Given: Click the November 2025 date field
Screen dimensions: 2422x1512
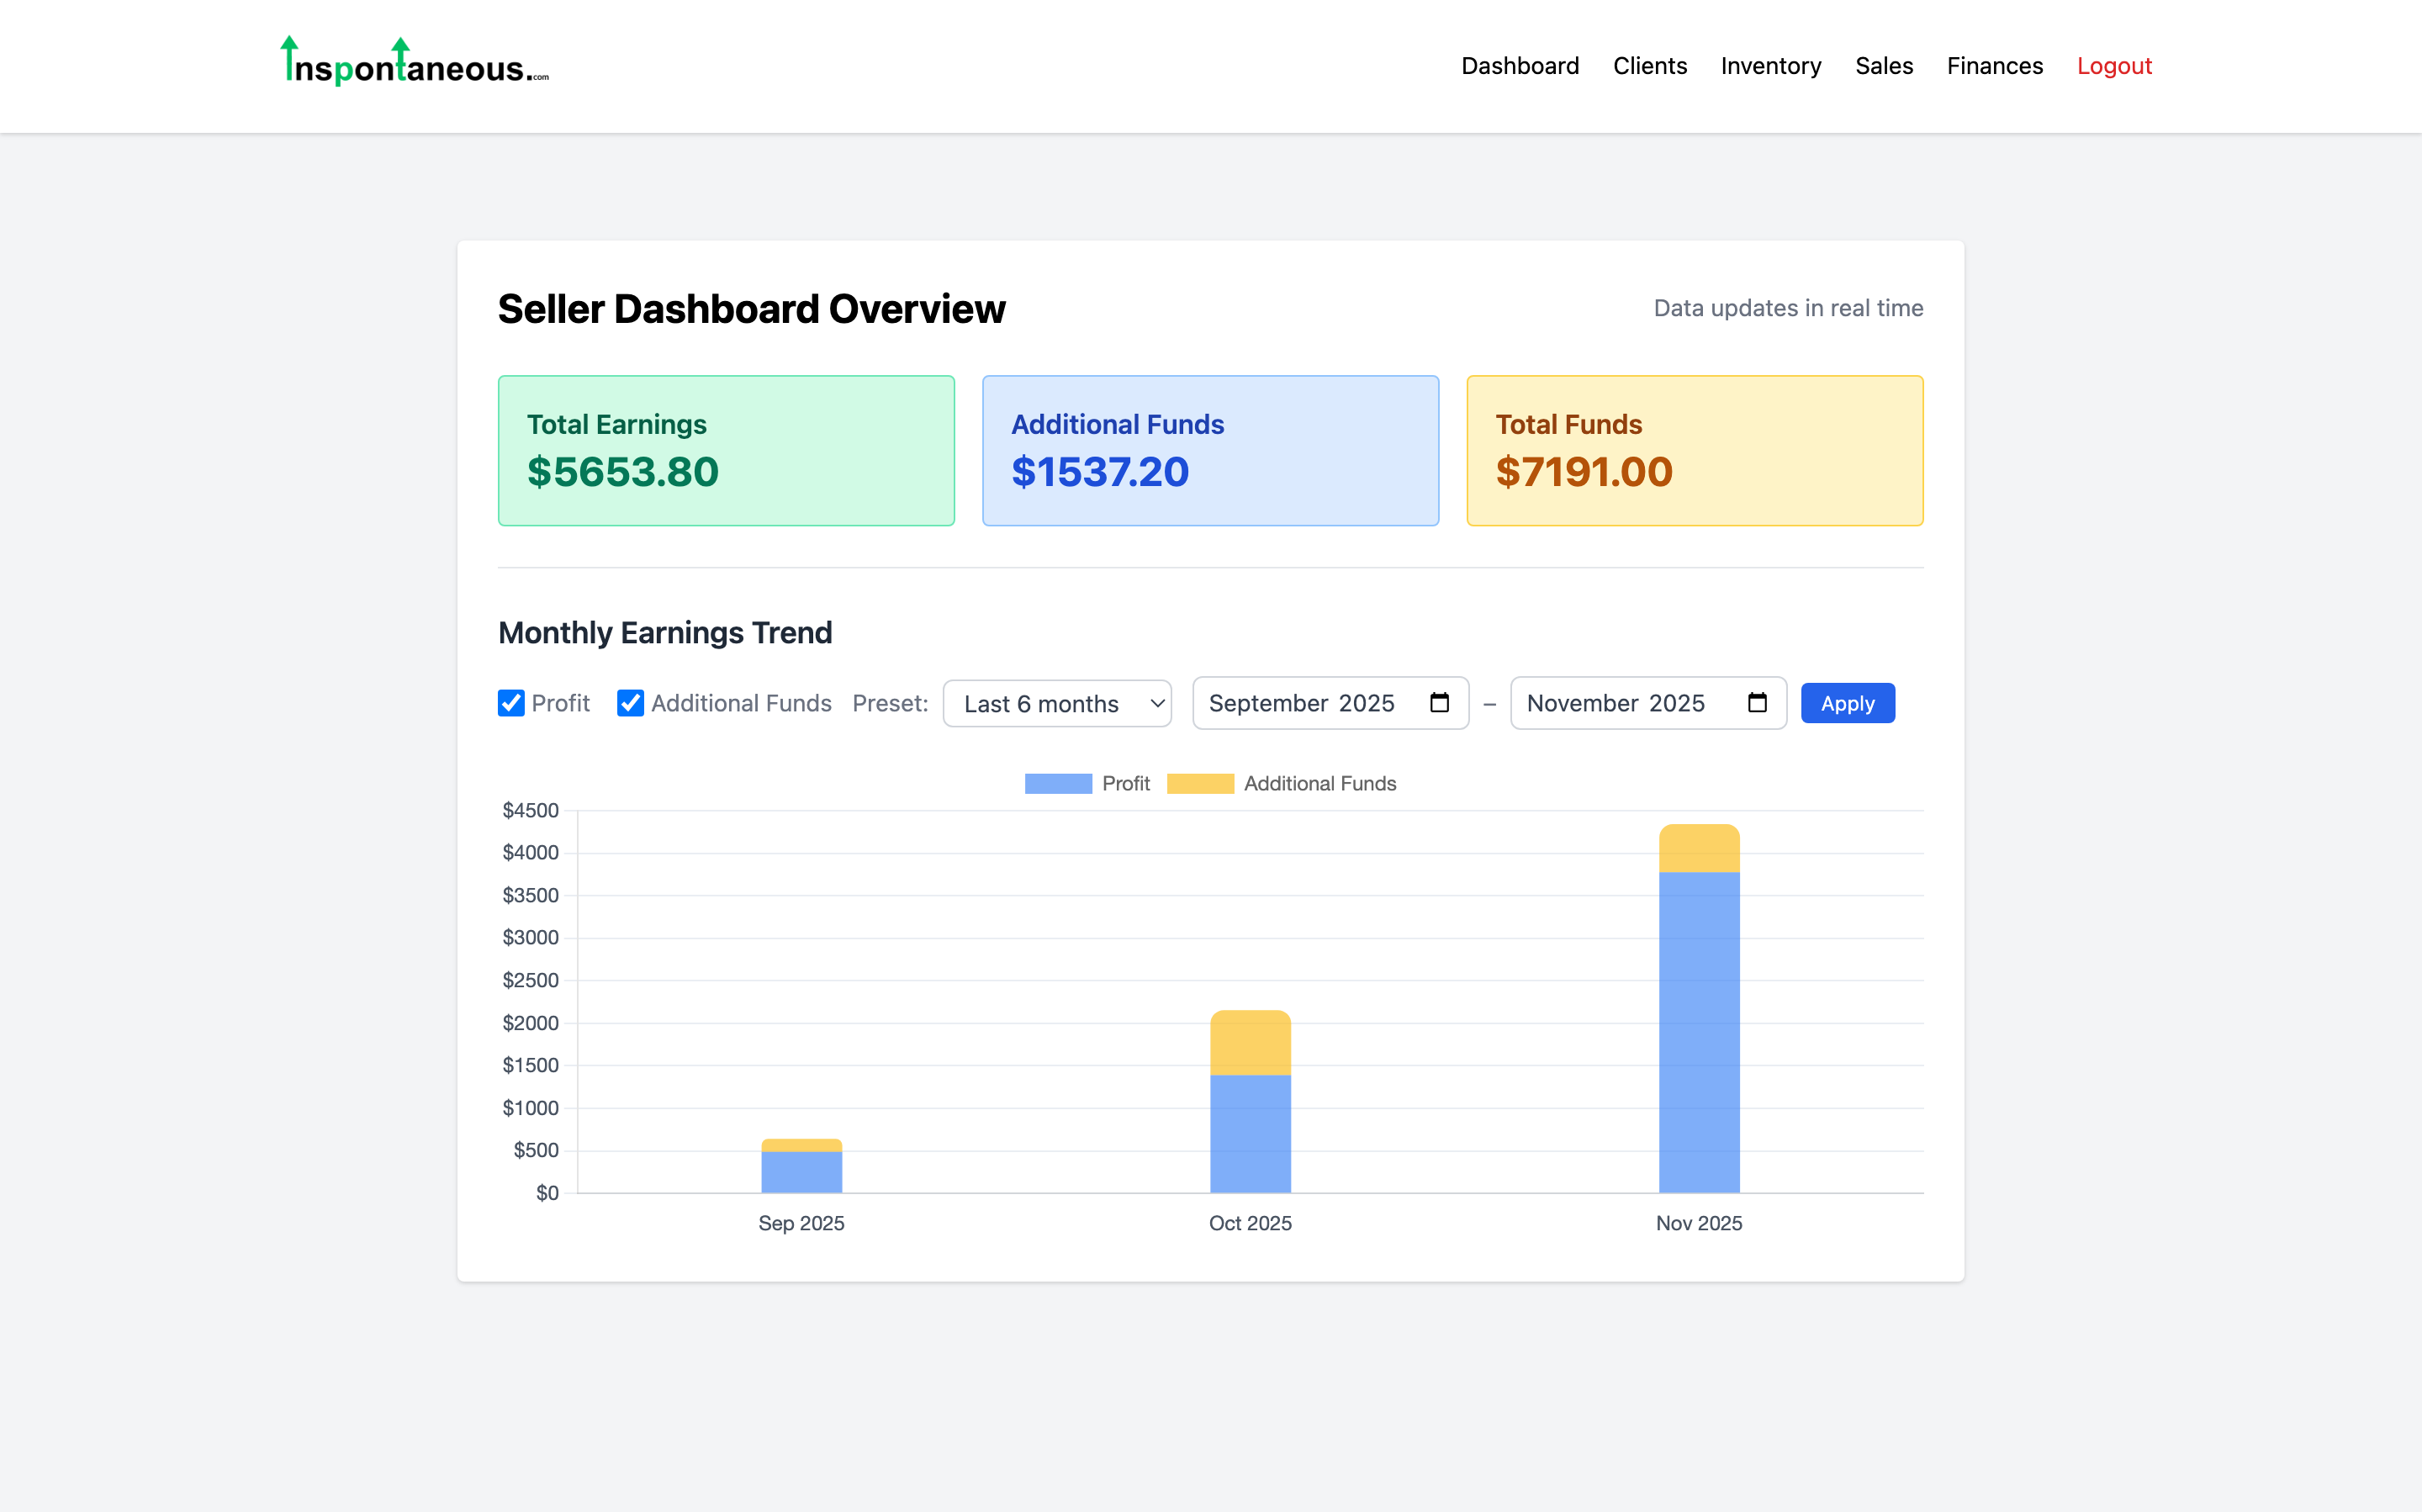Looking at the screenshot, I should [1617, 703].
